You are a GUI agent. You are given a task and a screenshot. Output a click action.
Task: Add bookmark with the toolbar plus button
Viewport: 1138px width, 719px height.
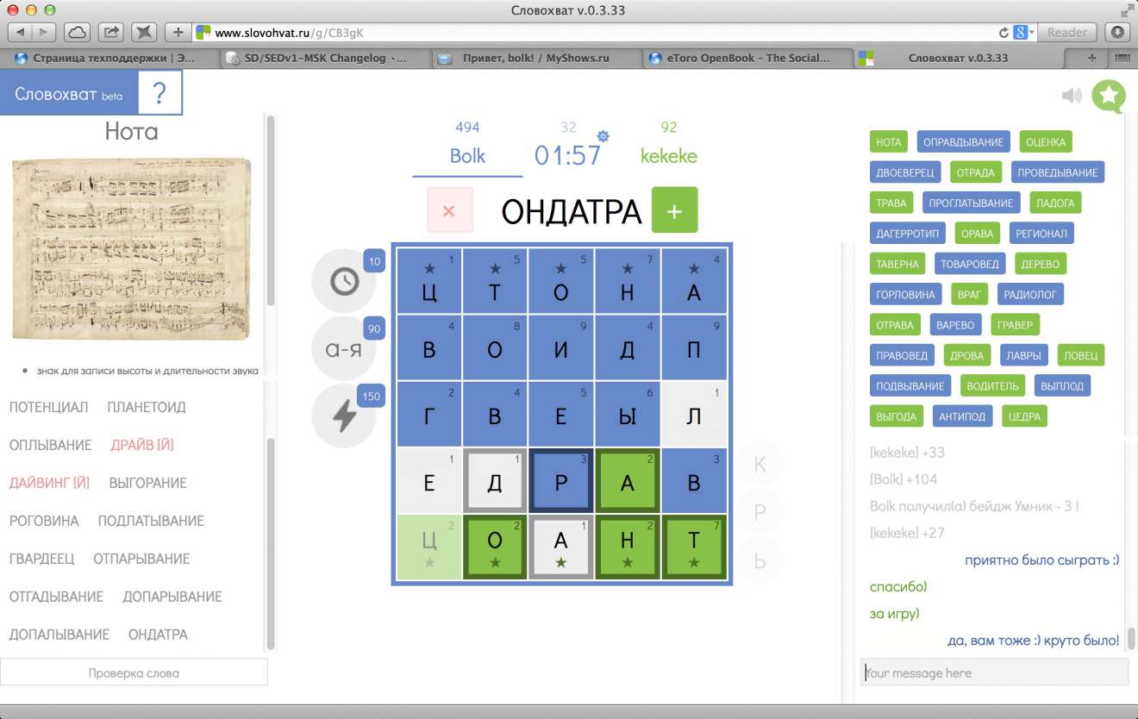178,32
